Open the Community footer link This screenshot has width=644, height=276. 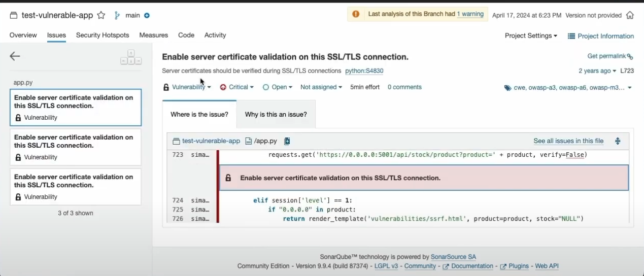420,266
